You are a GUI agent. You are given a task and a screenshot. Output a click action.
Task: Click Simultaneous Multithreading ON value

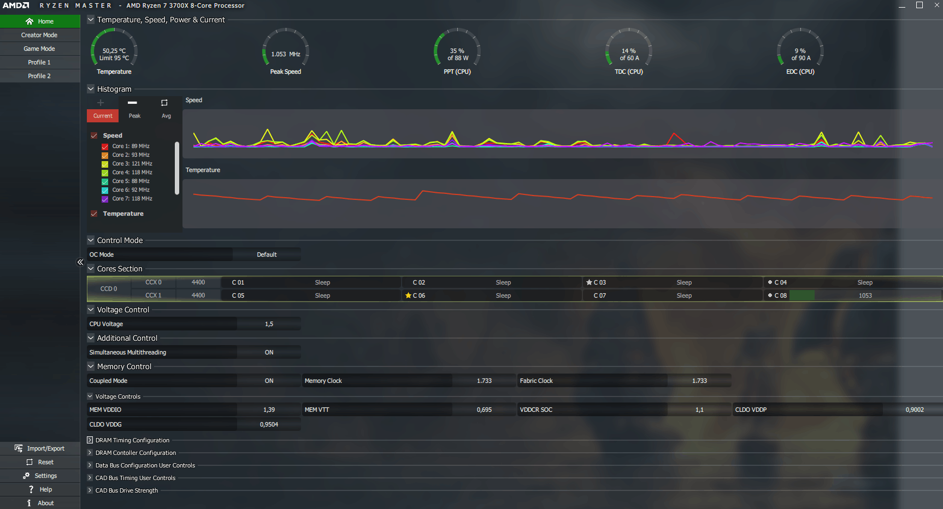(269, 352)
